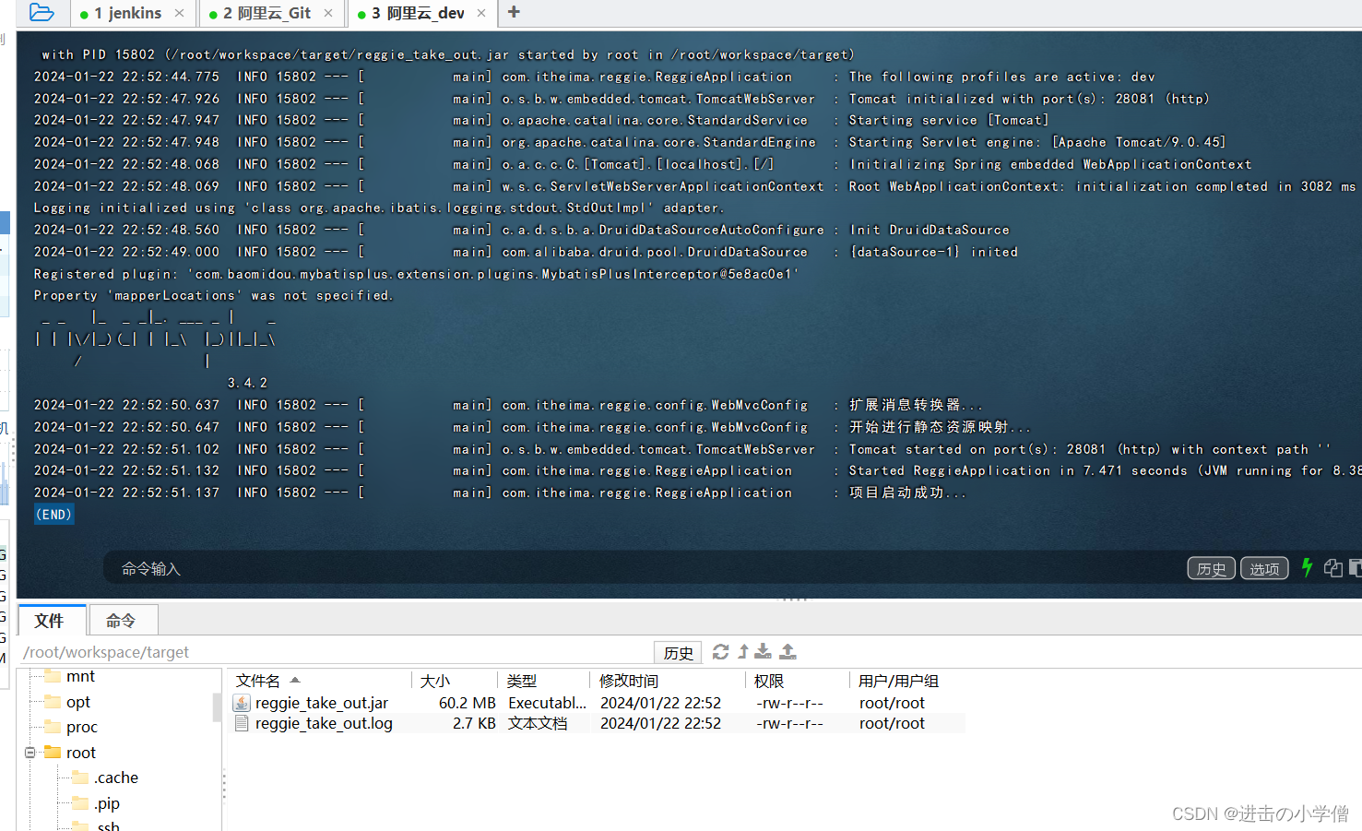
Task: Switch to the jenkins tab
Action: pyautogui.click(x=129, y=13)
